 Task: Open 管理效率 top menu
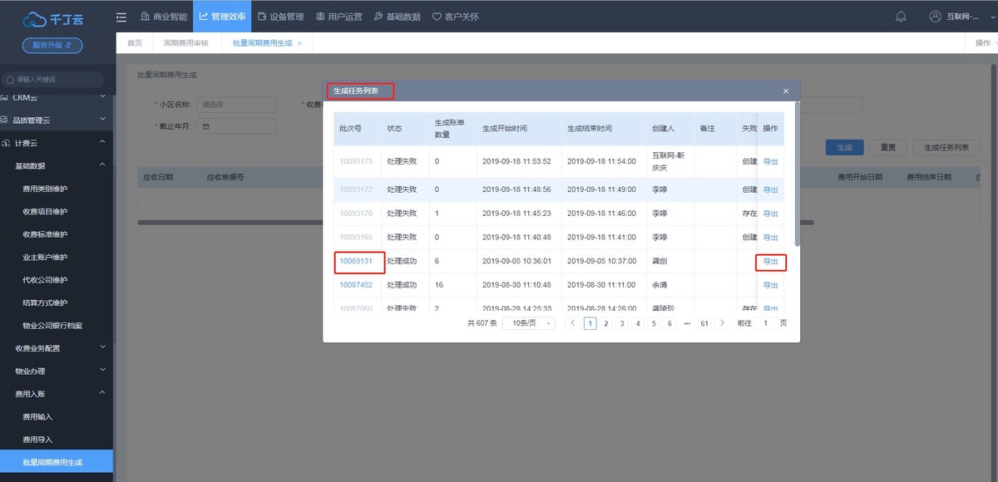(222, 17)
